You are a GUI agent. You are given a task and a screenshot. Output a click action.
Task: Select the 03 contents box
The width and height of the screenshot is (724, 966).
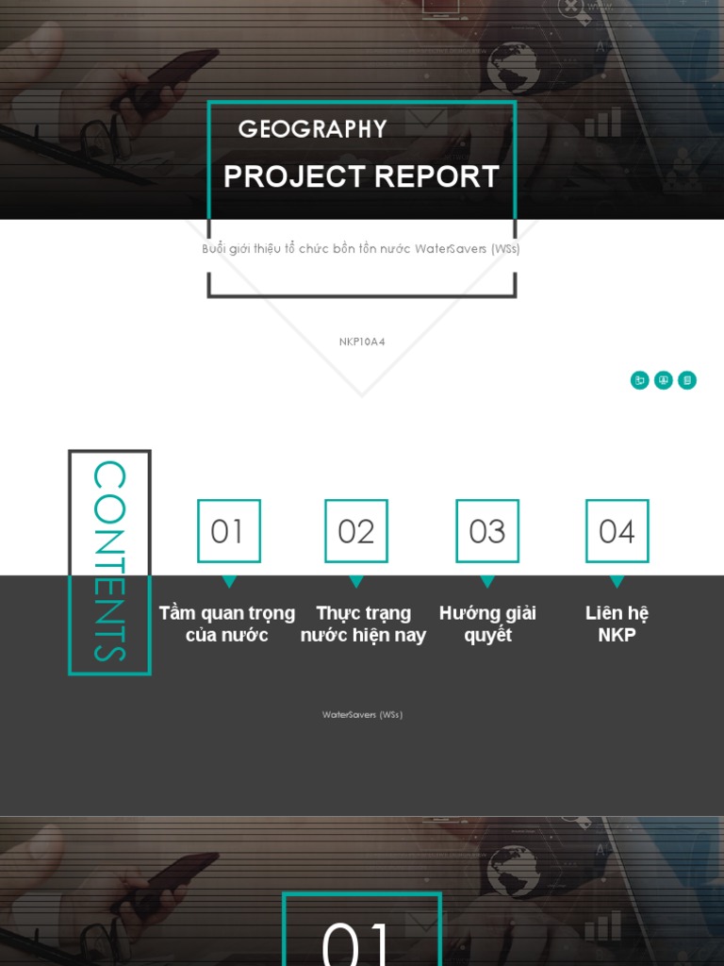click(x=487, y=531)
